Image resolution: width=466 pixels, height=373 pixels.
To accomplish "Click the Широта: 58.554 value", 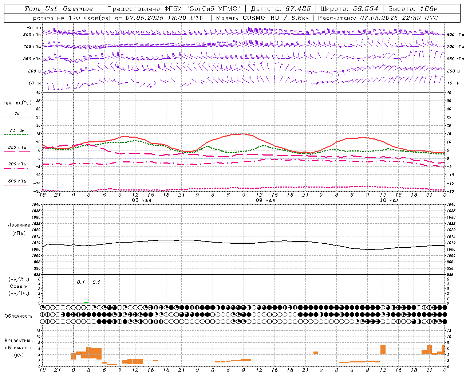I will coord(350,9).
